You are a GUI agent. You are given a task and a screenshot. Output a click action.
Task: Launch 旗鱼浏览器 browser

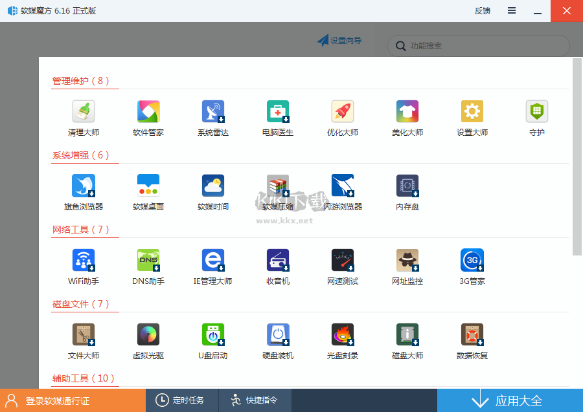point(83,192)
